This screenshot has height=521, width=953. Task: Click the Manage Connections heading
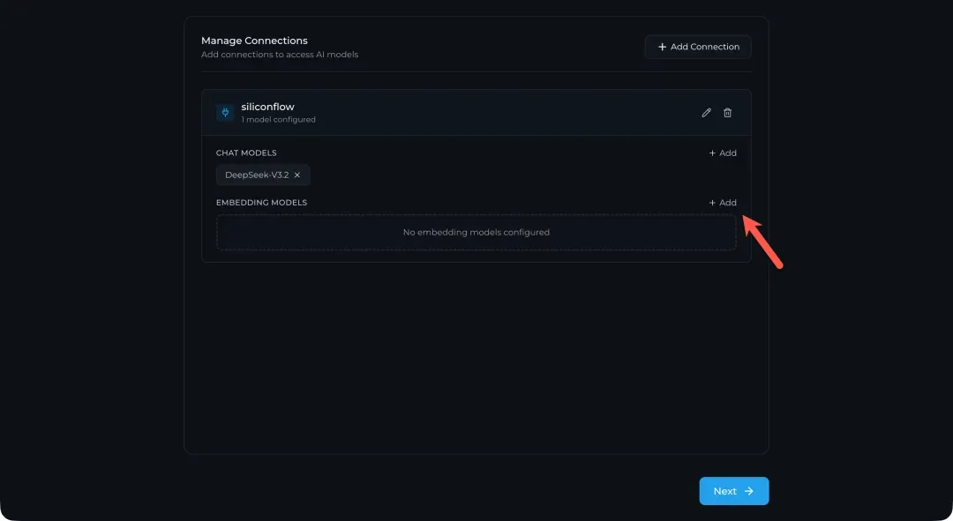pyautogui.click(x=254, y=41)
